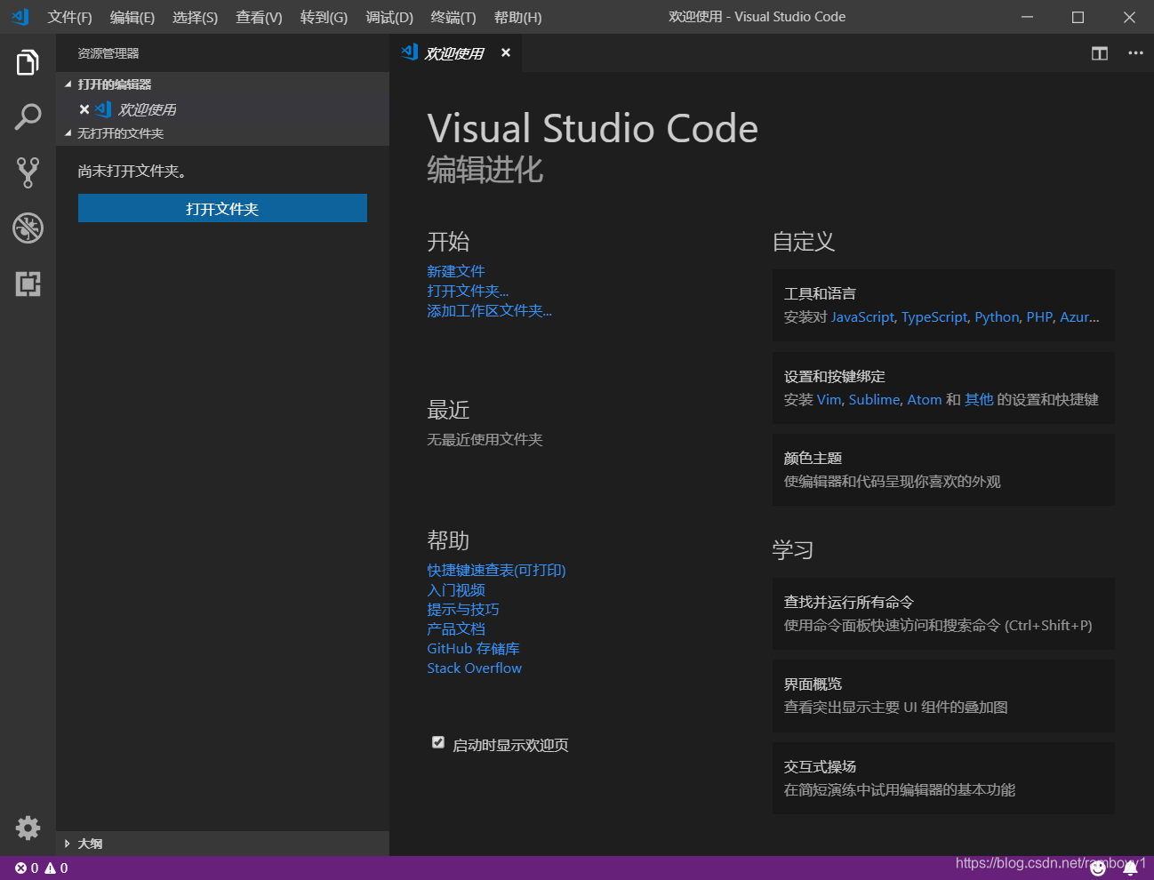Open the 帮助(H) menu
The image size is (1154, 880).
pos(517,17)
